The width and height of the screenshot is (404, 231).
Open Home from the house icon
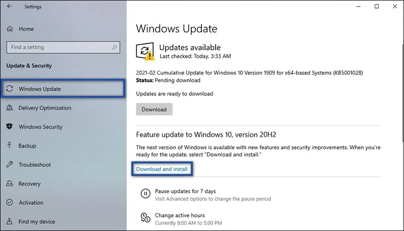tap(10, 29)
